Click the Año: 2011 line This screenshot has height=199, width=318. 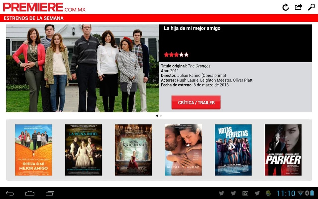[170, 71]
